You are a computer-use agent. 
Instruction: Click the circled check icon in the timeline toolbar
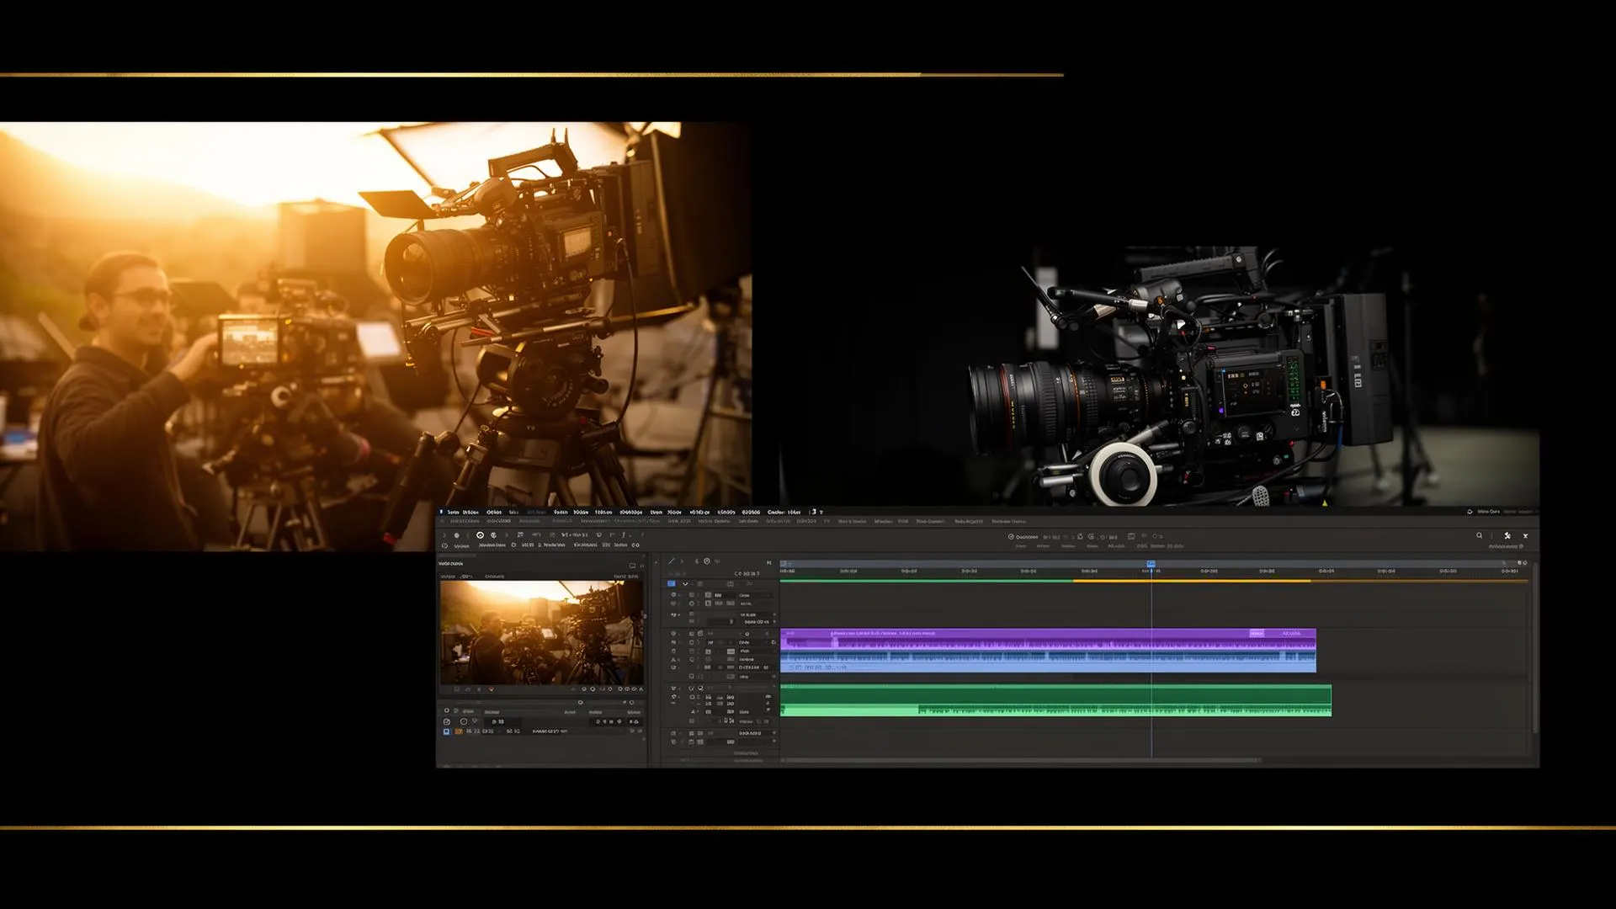[1012, 536]
